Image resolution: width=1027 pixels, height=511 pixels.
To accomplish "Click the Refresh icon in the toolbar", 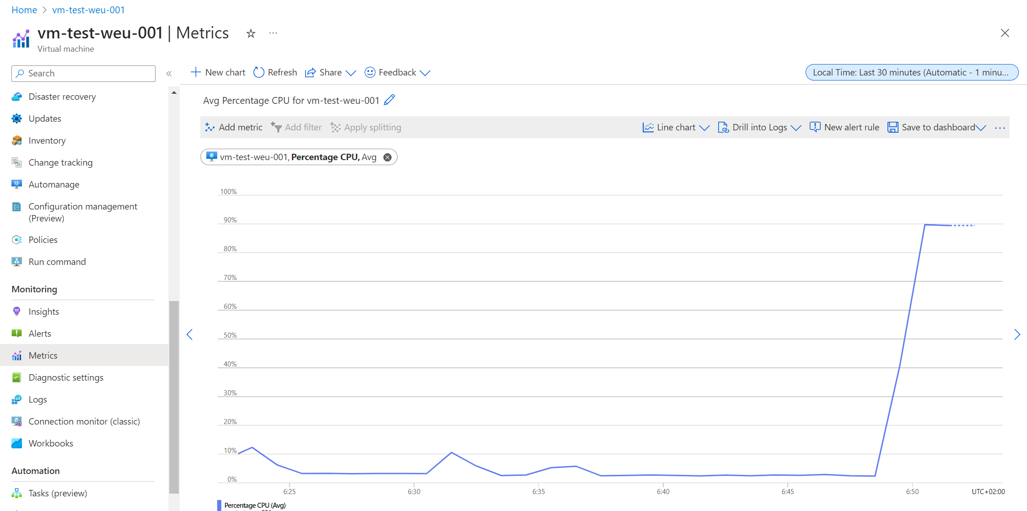I will 259,72.
